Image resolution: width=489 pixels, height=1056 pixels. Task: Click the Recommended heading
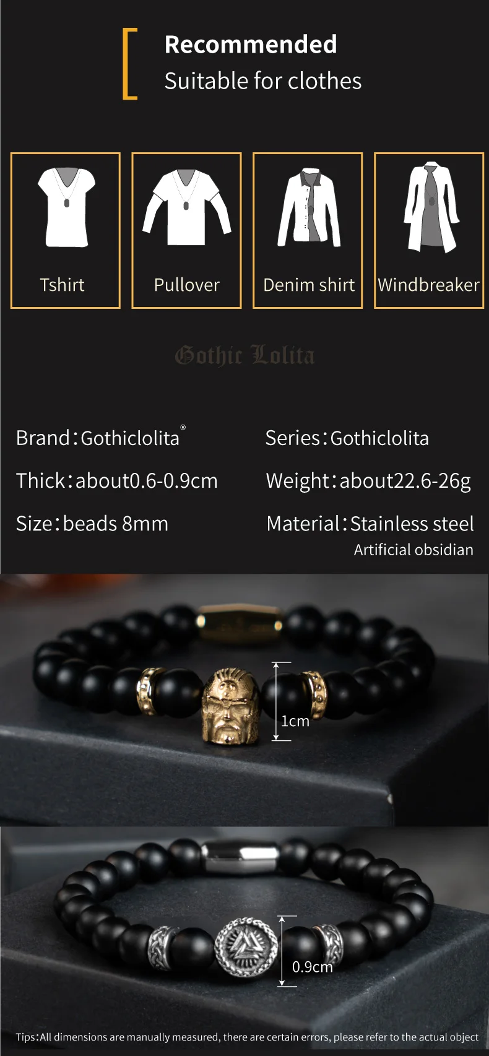(251, 44)
